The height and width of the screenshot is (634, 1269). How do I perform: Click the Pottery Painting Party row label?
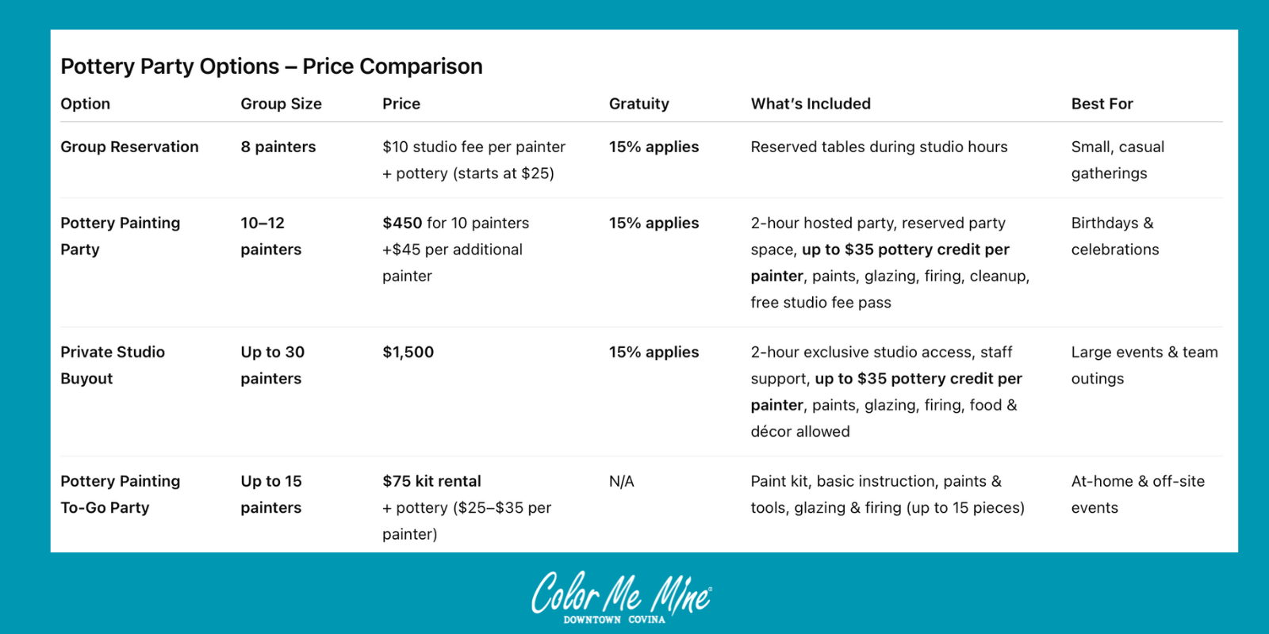120,236
